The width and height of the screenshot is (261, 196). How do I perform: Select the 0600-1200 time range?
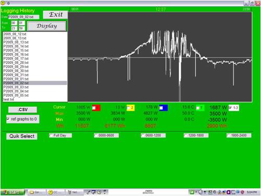pyautogui.click(x=143, y=135)
